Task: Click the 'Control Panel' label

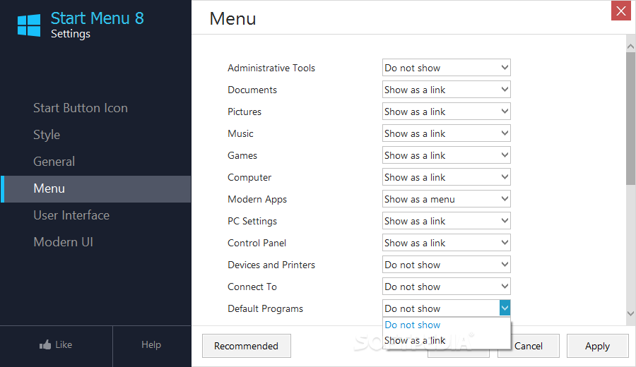Action: point(257,243)
